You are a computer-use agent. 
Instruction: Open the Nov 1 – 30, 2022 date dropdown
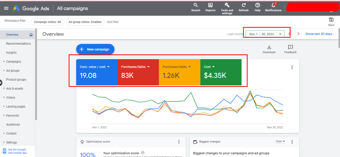click(x=265, y=34)
